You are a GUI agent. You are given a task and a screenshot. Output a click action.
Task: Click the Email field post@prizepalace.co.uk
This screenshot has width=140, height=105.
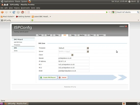point(74,71)
